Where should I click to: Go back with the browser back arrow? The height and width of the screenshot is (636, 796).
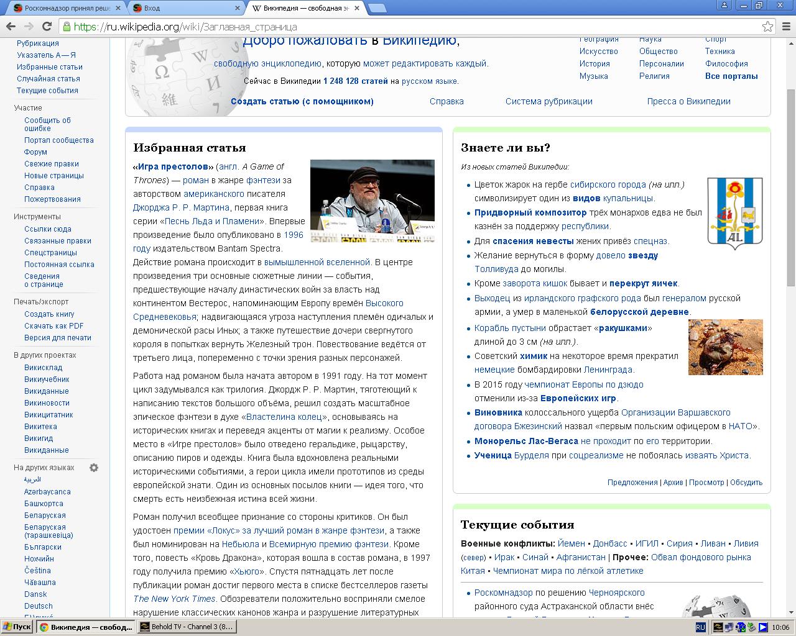point(11,26)
